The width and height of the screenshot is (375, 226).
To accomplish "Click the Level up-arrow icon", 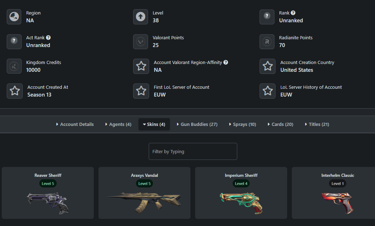I will tap(141, 17).
